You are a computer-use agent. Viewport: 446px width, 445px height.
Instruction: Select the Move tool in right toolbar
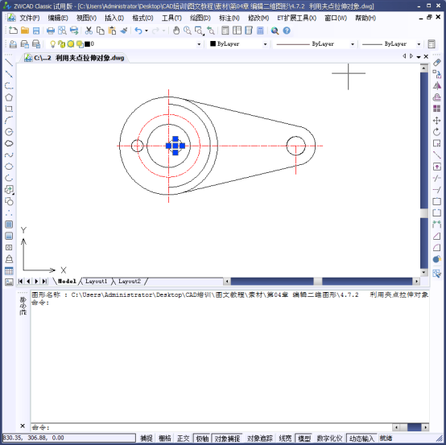(436, 121)
